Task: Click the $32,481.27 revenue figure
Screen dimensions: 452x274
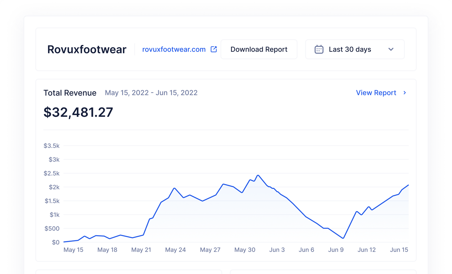Action: [x=78, y=112]
